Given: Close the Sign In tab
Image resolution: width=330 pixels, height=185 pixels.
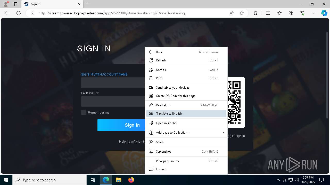Looking at the screenshot, I should point(79,4).
